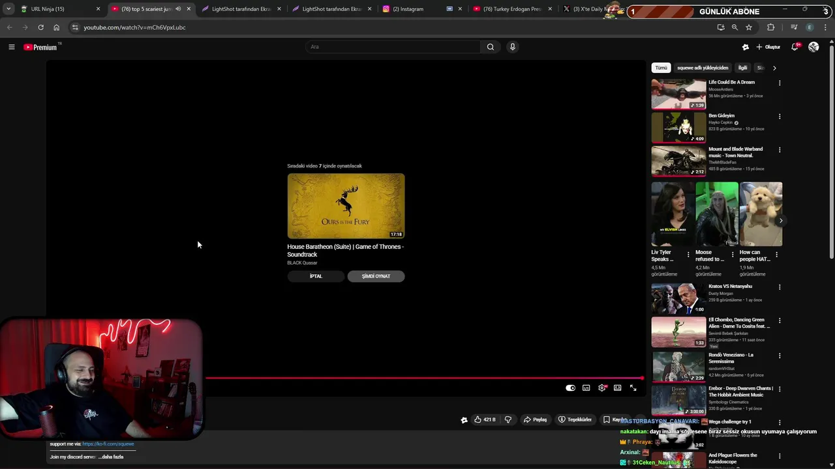Viewport: 835px width, 469px height.
Task: Toggle autoplay switch in player
Action: 570,388
